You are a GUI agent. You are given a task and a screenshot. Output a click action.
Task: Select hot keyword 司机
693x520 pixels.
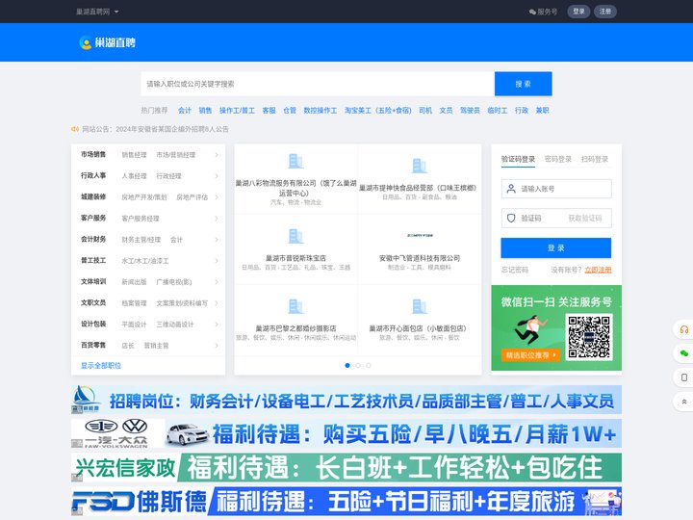425,110
